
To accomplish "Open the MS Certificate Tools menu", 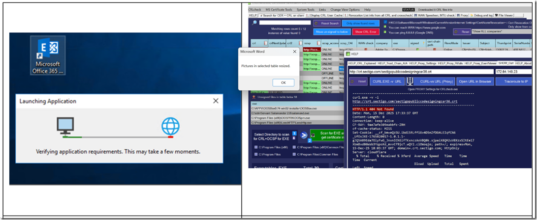I will tap(279, 9).
